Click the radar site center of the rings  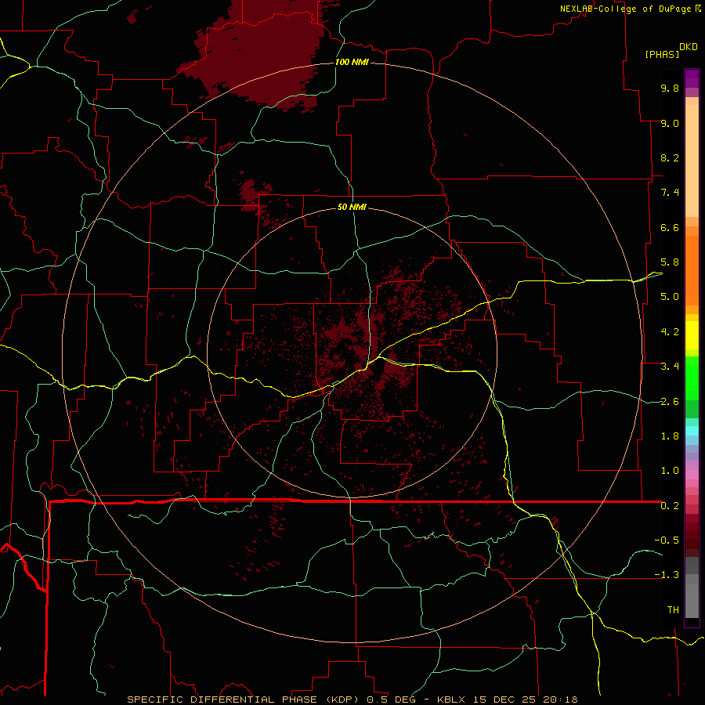click(352, 352)
